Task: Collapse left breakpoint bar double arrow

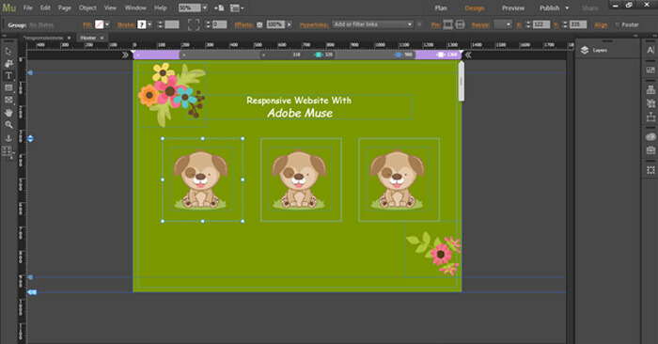Action: [125, 55]
